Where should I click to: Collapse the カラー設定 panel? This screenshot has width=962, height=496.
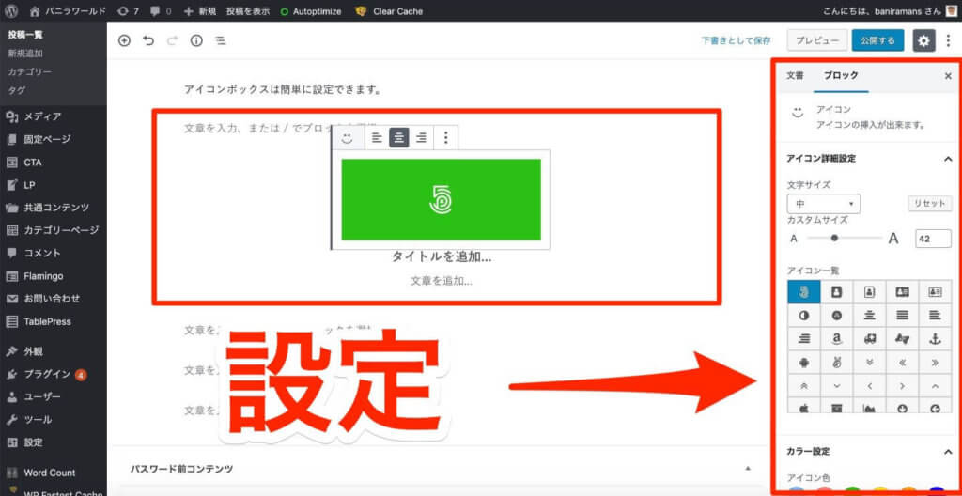947,452
